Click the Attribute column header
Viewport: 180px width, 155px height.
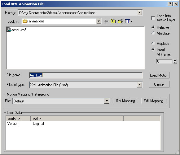click(x=18, y=119)
